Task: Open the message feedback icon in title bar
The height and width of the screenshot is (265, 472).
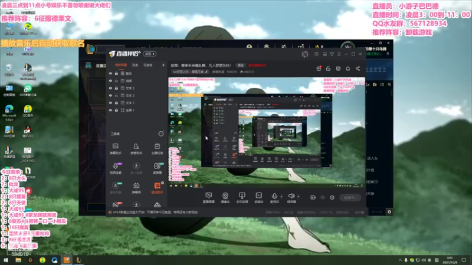Action: [316, 54]
